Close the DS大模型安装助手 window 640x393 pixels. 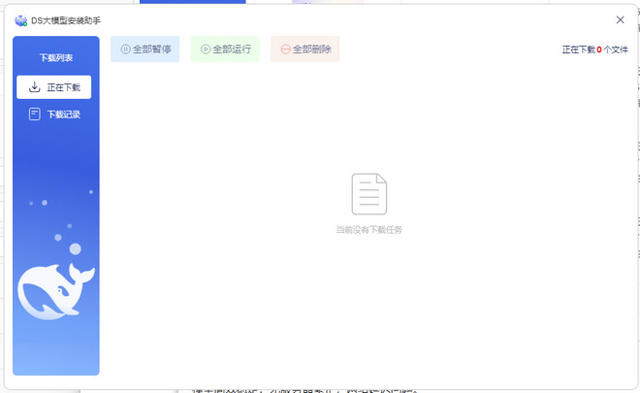[x=620, y=19]
